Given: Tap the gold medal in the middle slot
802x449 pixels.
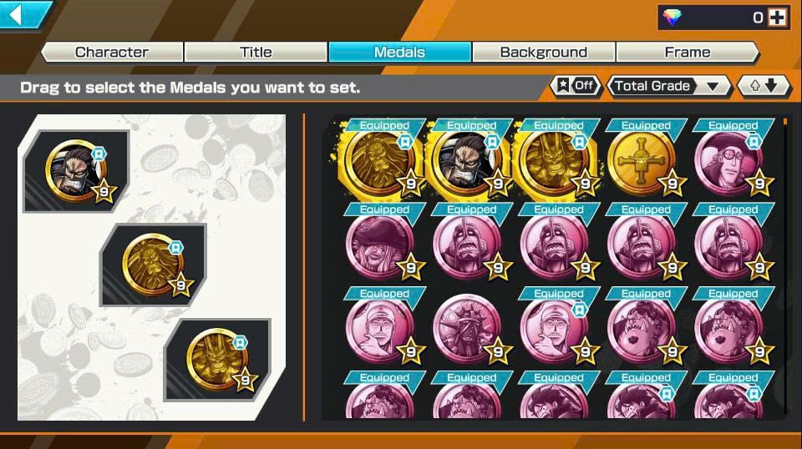Looking at the screenshot, I should (153, 265).
